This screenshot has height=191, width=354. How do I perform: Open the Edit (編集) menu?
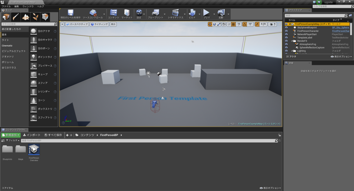tap(17, 6)
